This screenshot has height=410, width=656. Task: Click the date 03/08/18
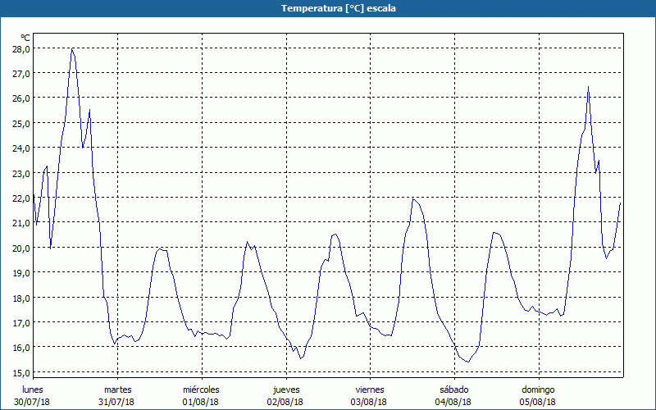coord(368,402)
